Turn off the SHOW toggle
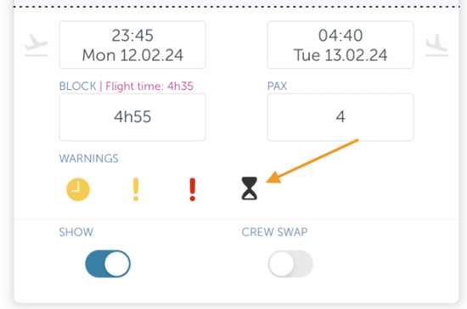 [x=108, y=264]
